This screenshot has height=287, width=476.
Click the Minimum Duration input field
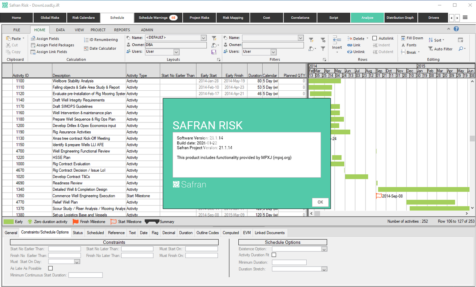click(289, 262)
